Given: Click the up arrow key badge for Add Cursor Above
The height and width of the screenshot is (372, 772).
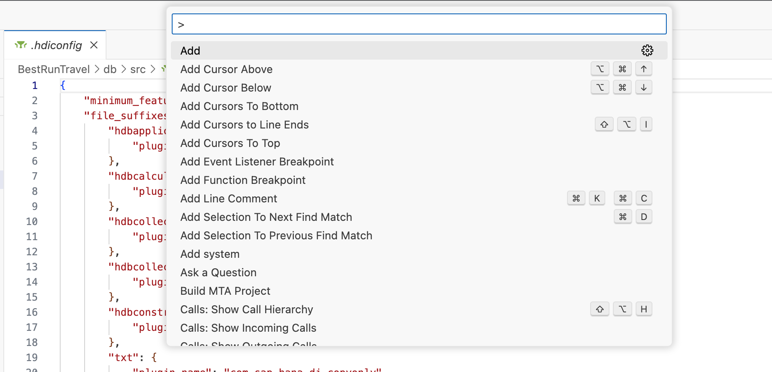Looking at the screenshot, I should [644, 69].
